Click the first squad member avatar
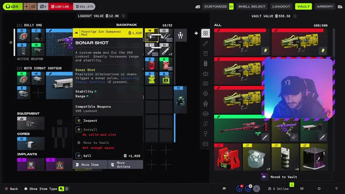 239,188
